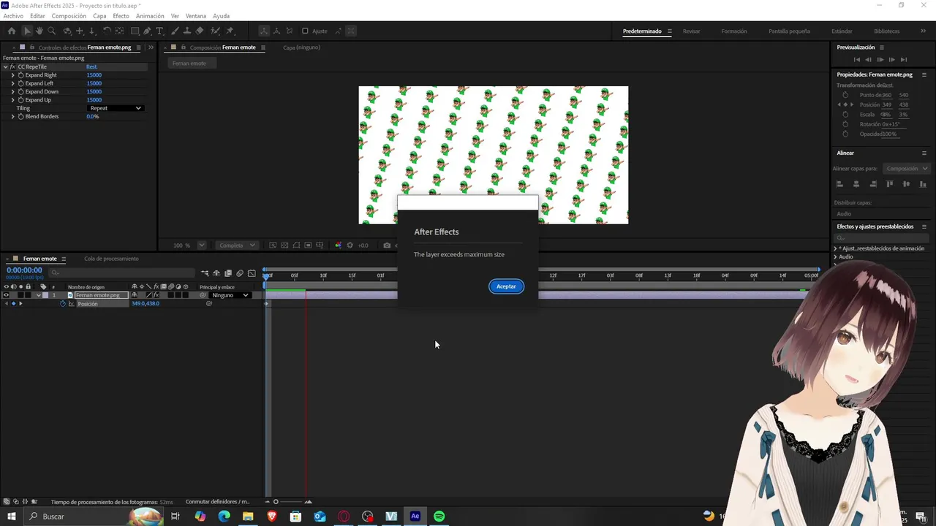Select the Roto Brush tool
Screen dimensions: 936x526
(216, 31)
